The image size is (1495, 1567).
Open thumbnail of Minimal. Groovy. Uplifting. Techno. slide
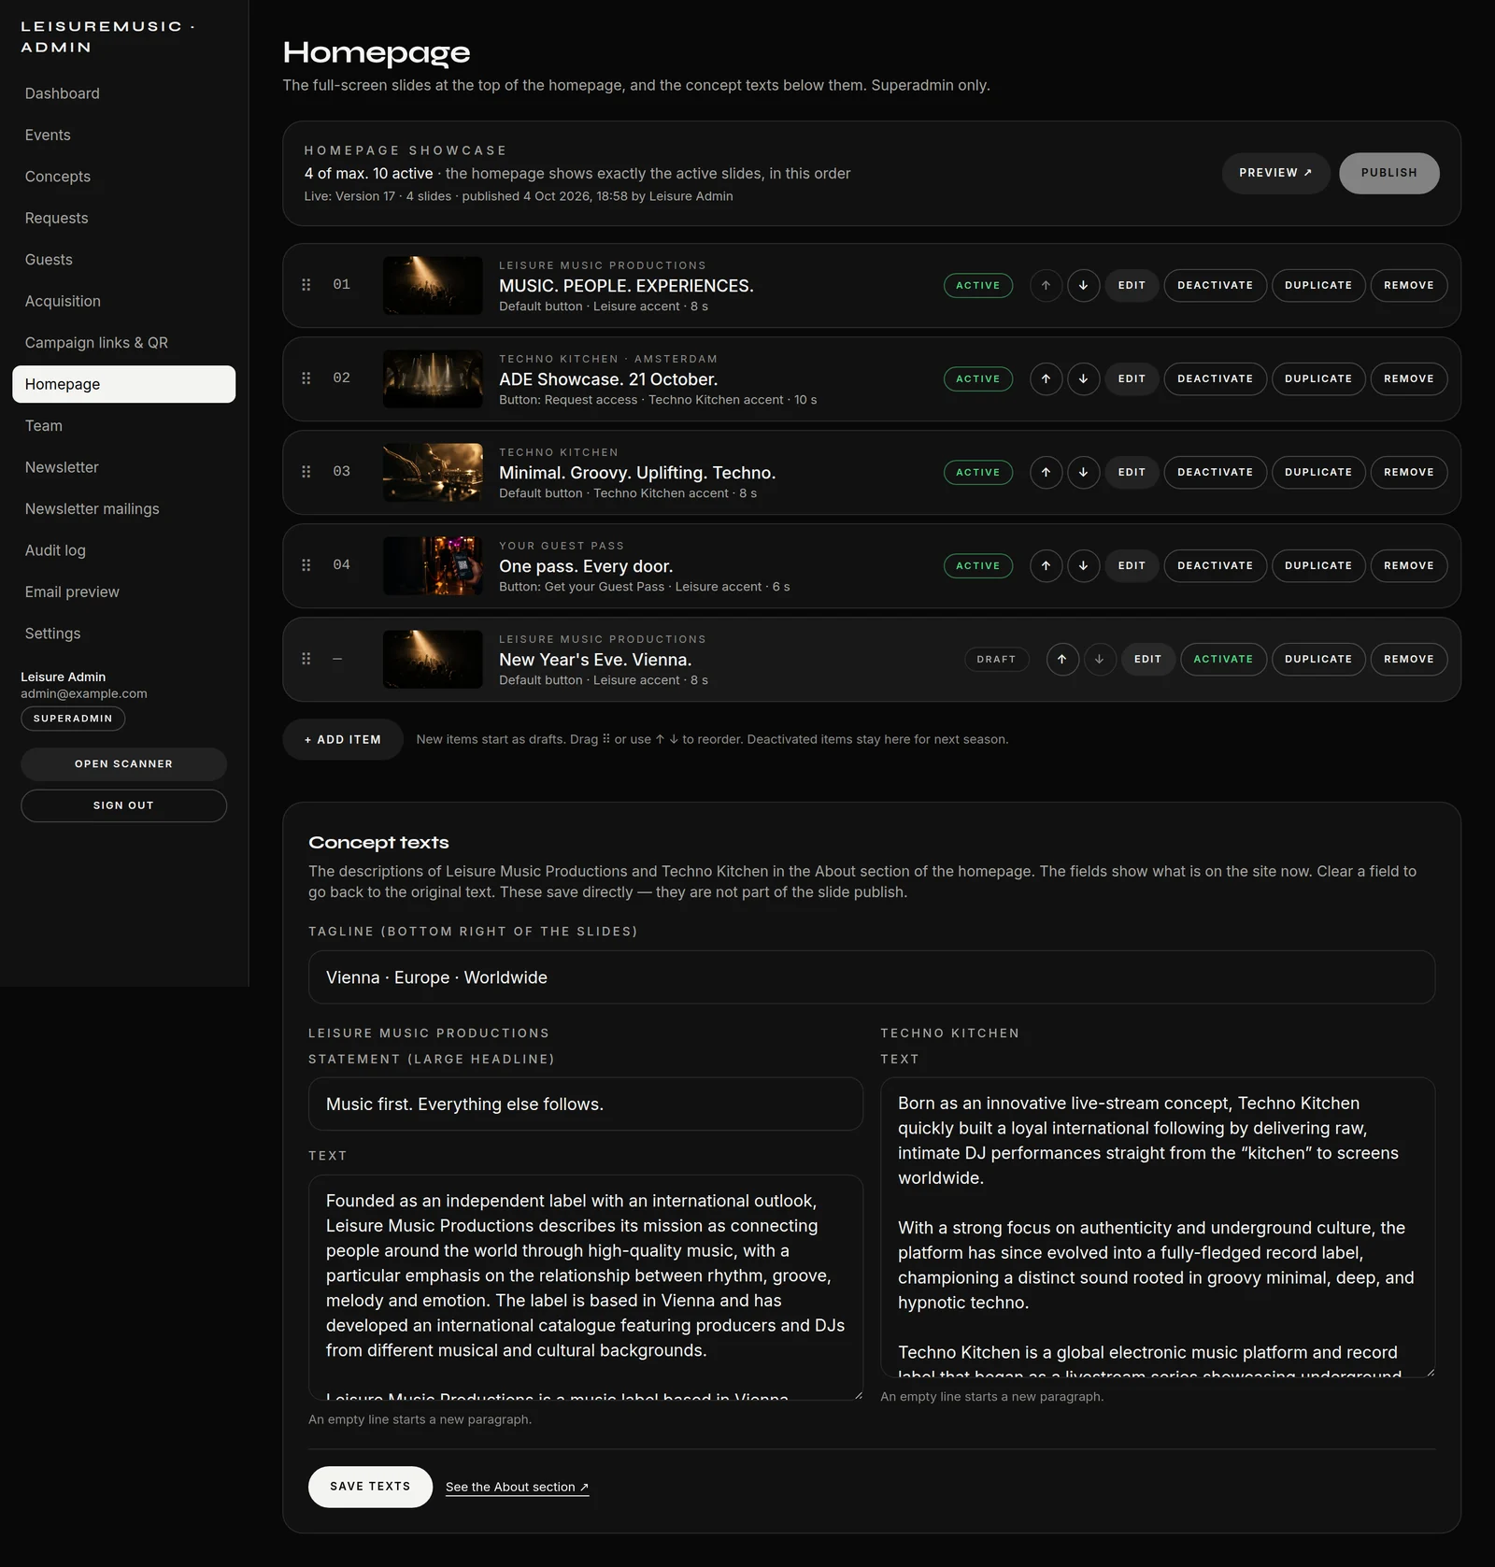pyautogui.click(x=433, y=472)
